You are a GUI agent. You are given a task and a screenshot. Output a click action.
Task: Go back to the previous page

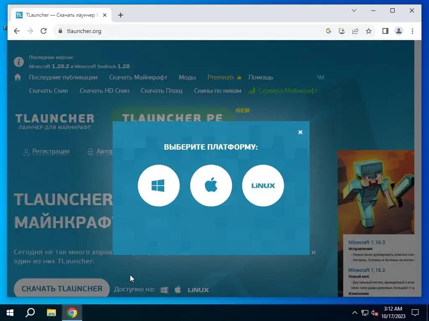point(17,31)
